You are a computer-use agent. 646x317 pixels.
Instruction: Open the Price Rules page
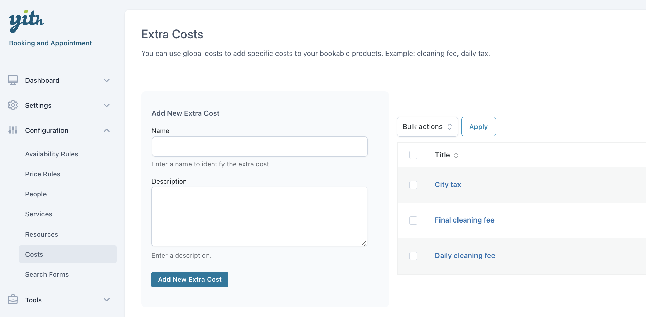tap(43, 174)
